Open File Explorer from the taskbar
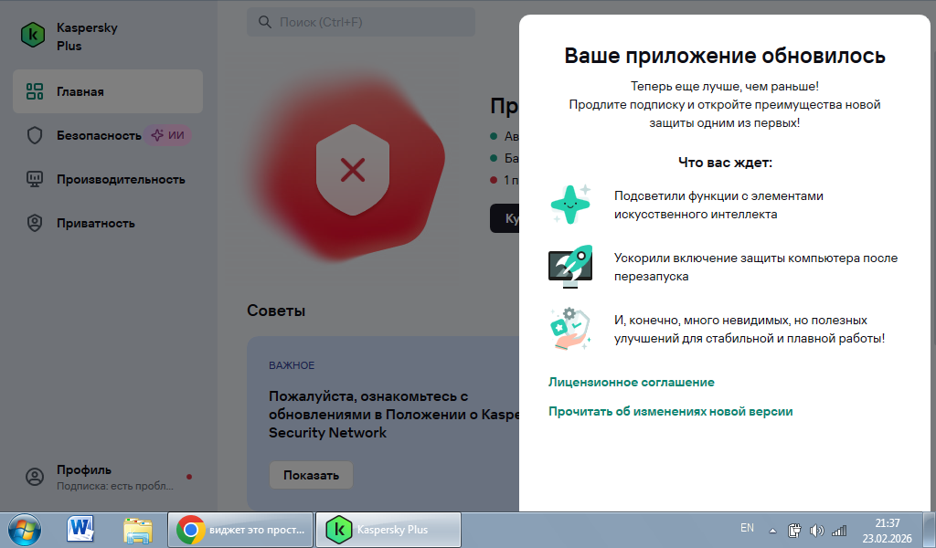Image resolution: width=936 pixels, height=548 pixels. pos(138,530)
